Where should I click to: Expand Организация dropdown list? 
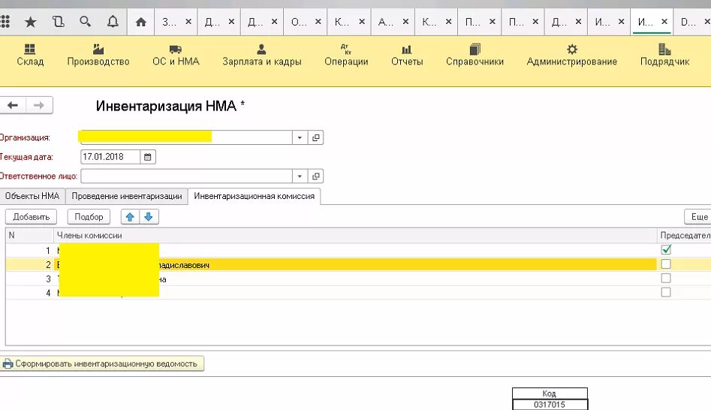[300, 137]
